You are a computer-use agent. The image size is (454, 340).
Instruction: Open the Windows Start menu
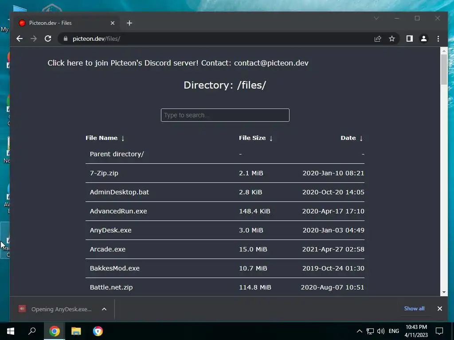click(x=11, y=331)
